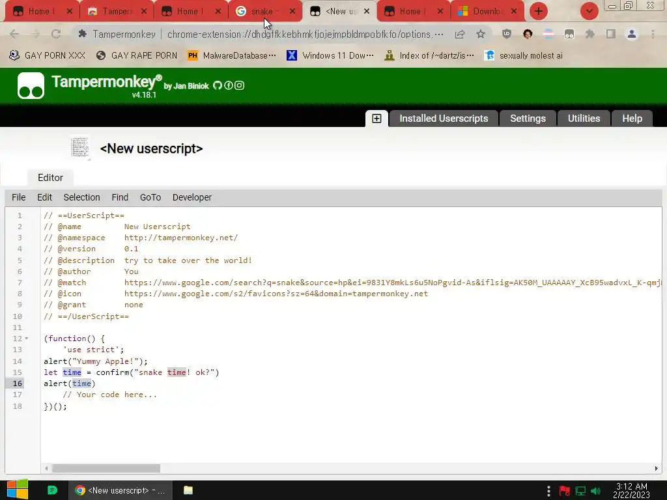Click the editor scrollbar right arrow
This screenshot has width=667, height=500.
pos(656,469)
